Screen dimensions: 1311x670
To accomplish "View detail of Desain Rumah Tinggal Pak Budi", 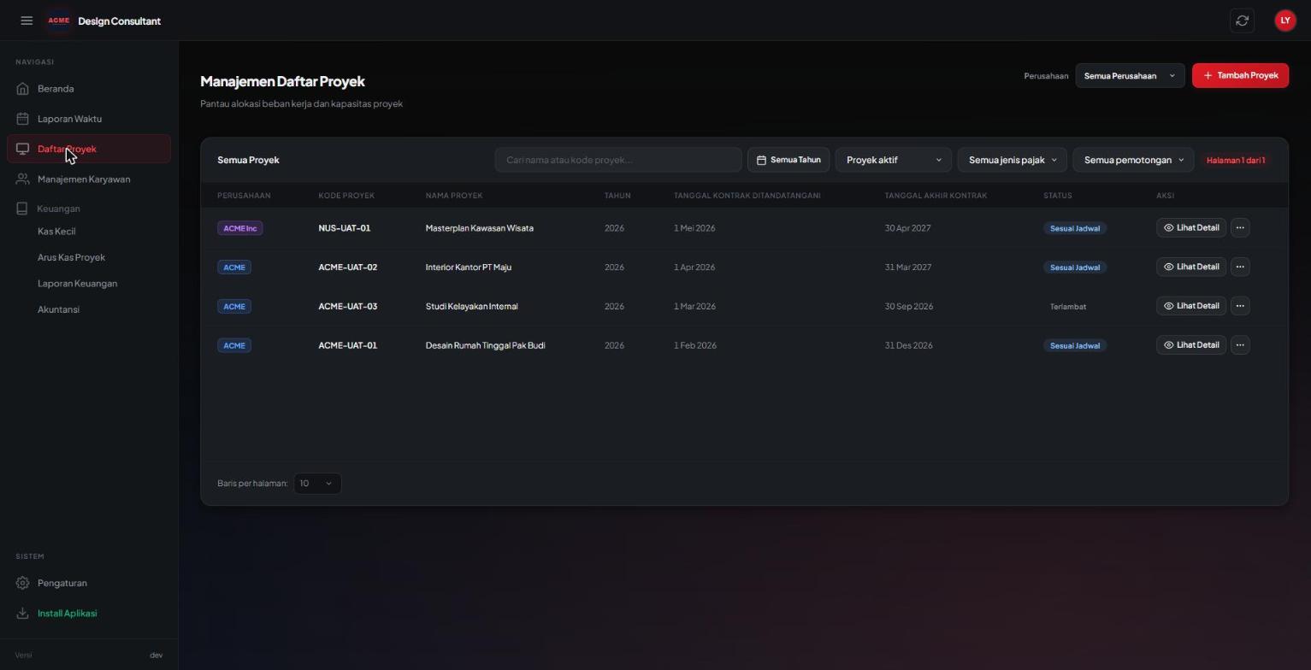I will tap(1191, 345).
